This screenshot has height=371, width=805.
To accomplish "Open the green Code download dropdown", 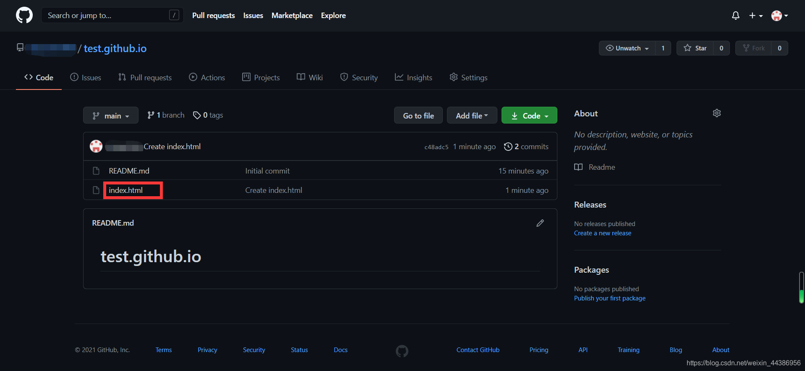I will (x=529, y=116).
